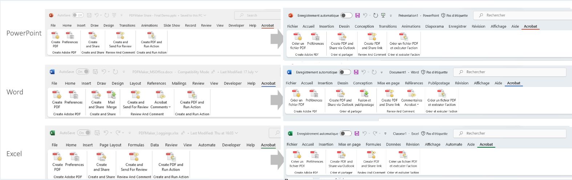Click Create and Share in English Word ribbon
572x180 pixels.
click(96, 100)
